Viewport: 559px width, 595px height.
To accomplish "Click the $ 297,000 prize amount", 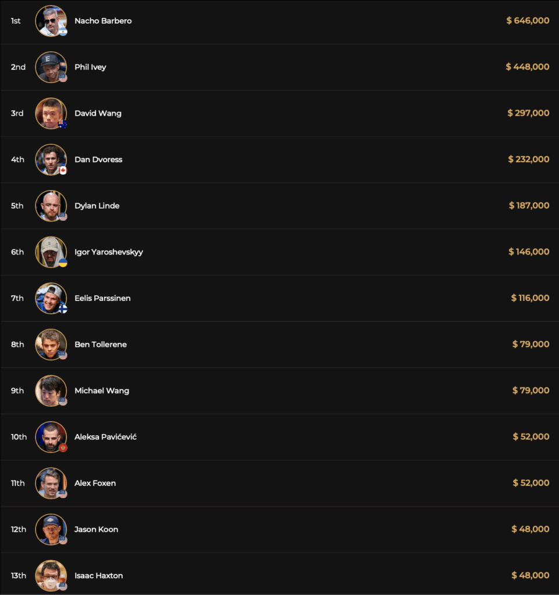I will 528,113.
